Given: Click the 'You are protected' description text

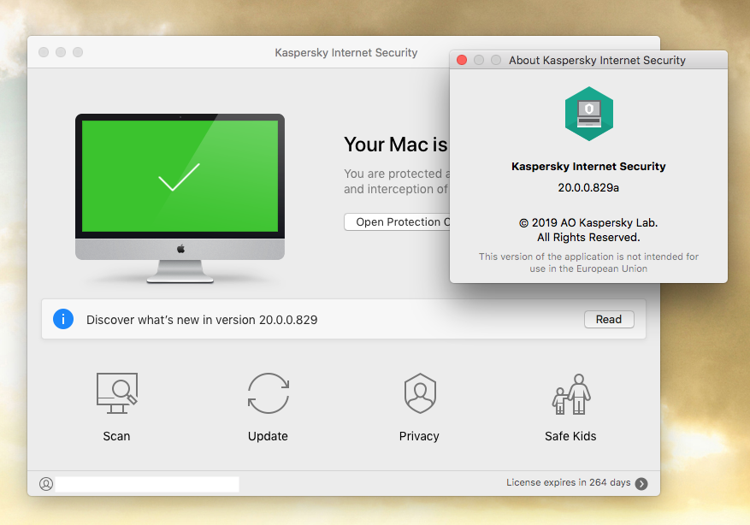Looking at the screenshot, I should [x=397, y=181].
